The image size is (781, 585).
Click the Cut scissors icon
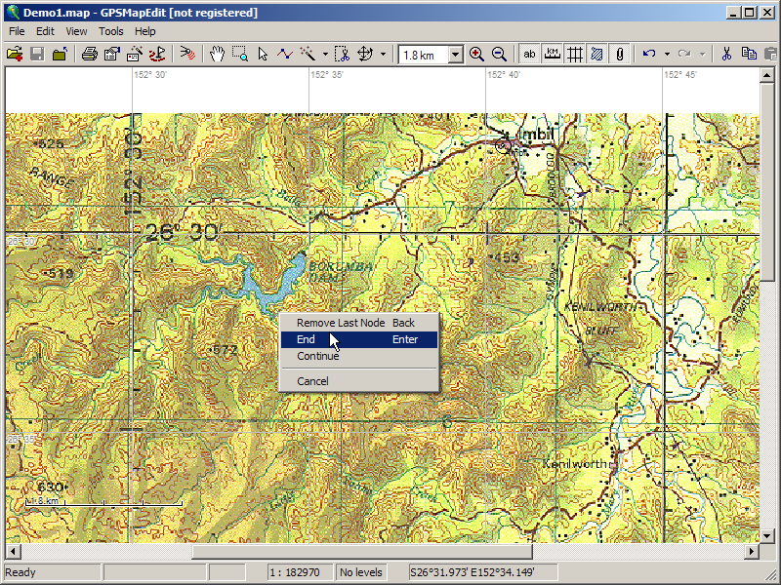726,55
